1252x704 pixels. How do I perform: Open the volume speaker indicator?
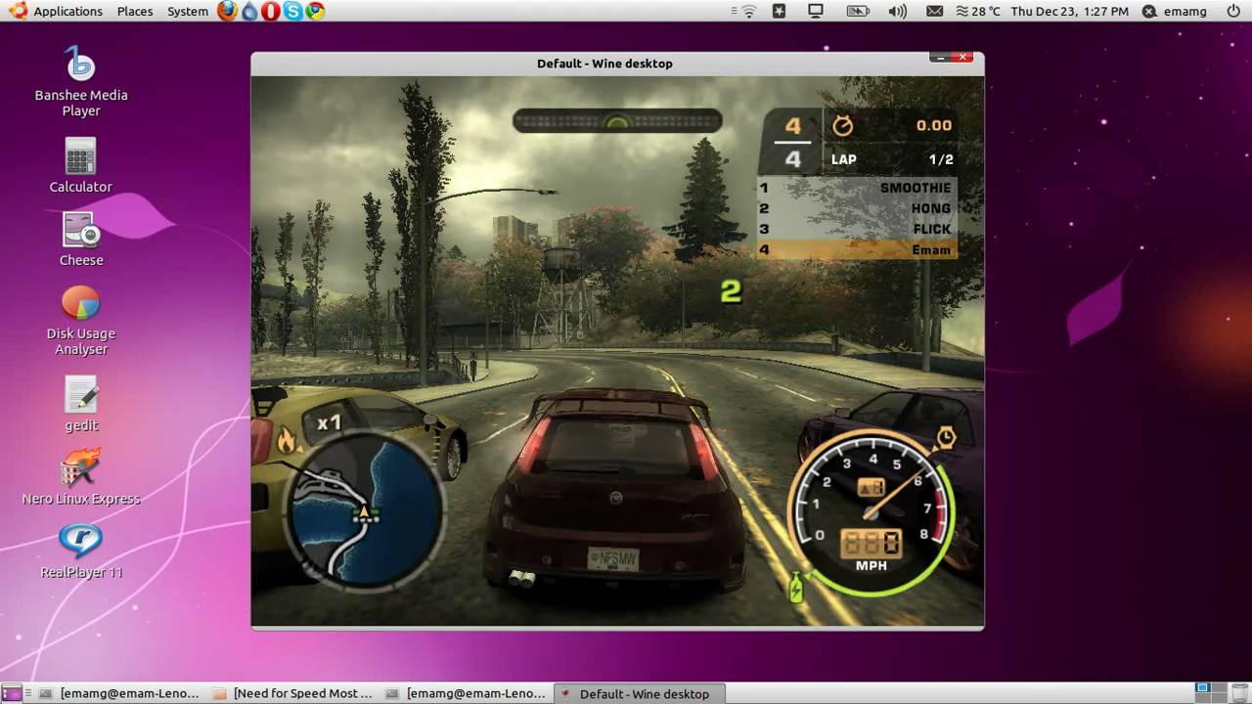tap(897, 11)
